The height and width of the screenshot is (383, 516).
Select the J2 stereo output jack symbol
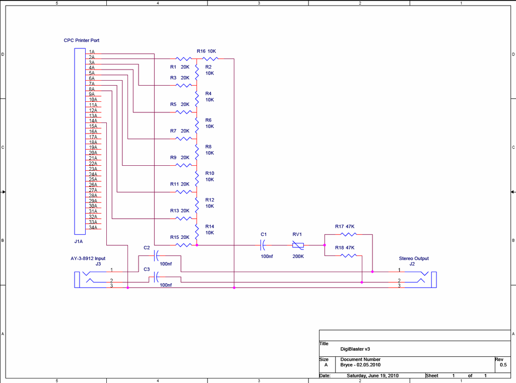(421, 280)
